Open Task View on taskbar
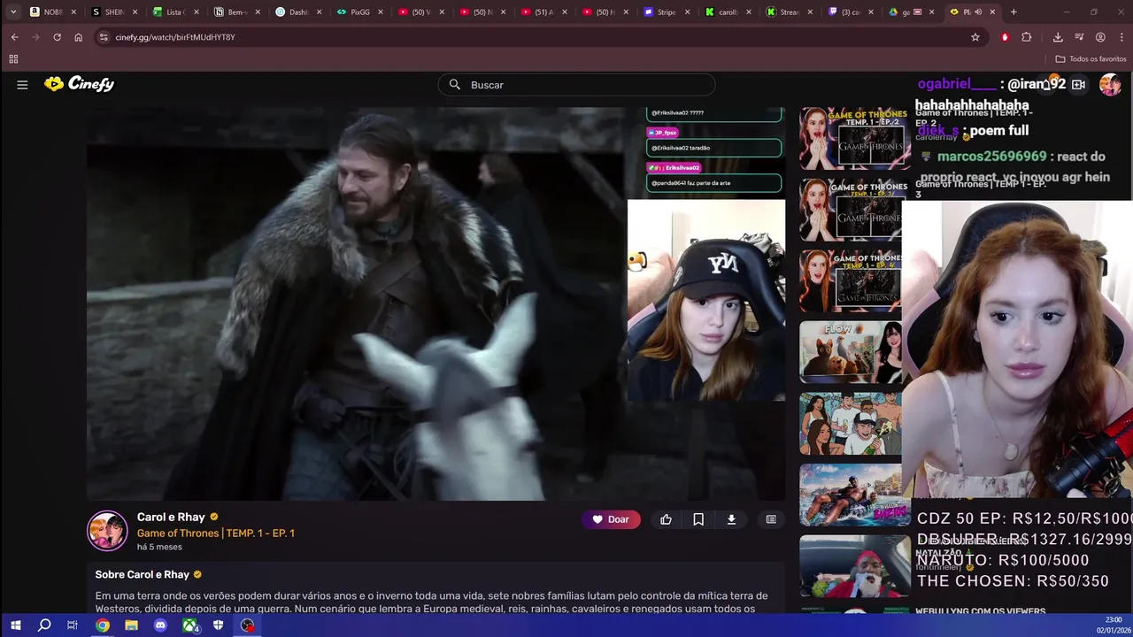This screenshot has height=637, width=1133. (x=73, y=625)
